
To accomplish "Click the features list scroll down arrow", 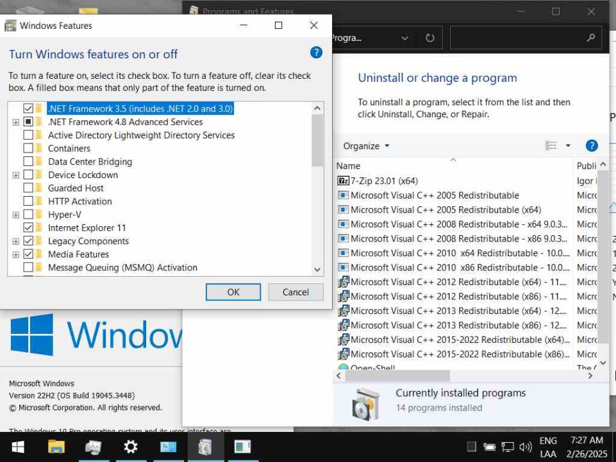I will click(x=317, y=270).
